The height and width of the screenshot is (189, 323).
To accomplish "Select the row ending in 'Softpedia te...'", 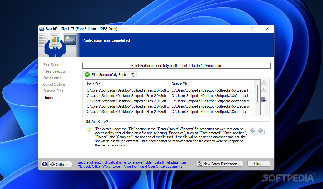I will (x=170, y=101).
